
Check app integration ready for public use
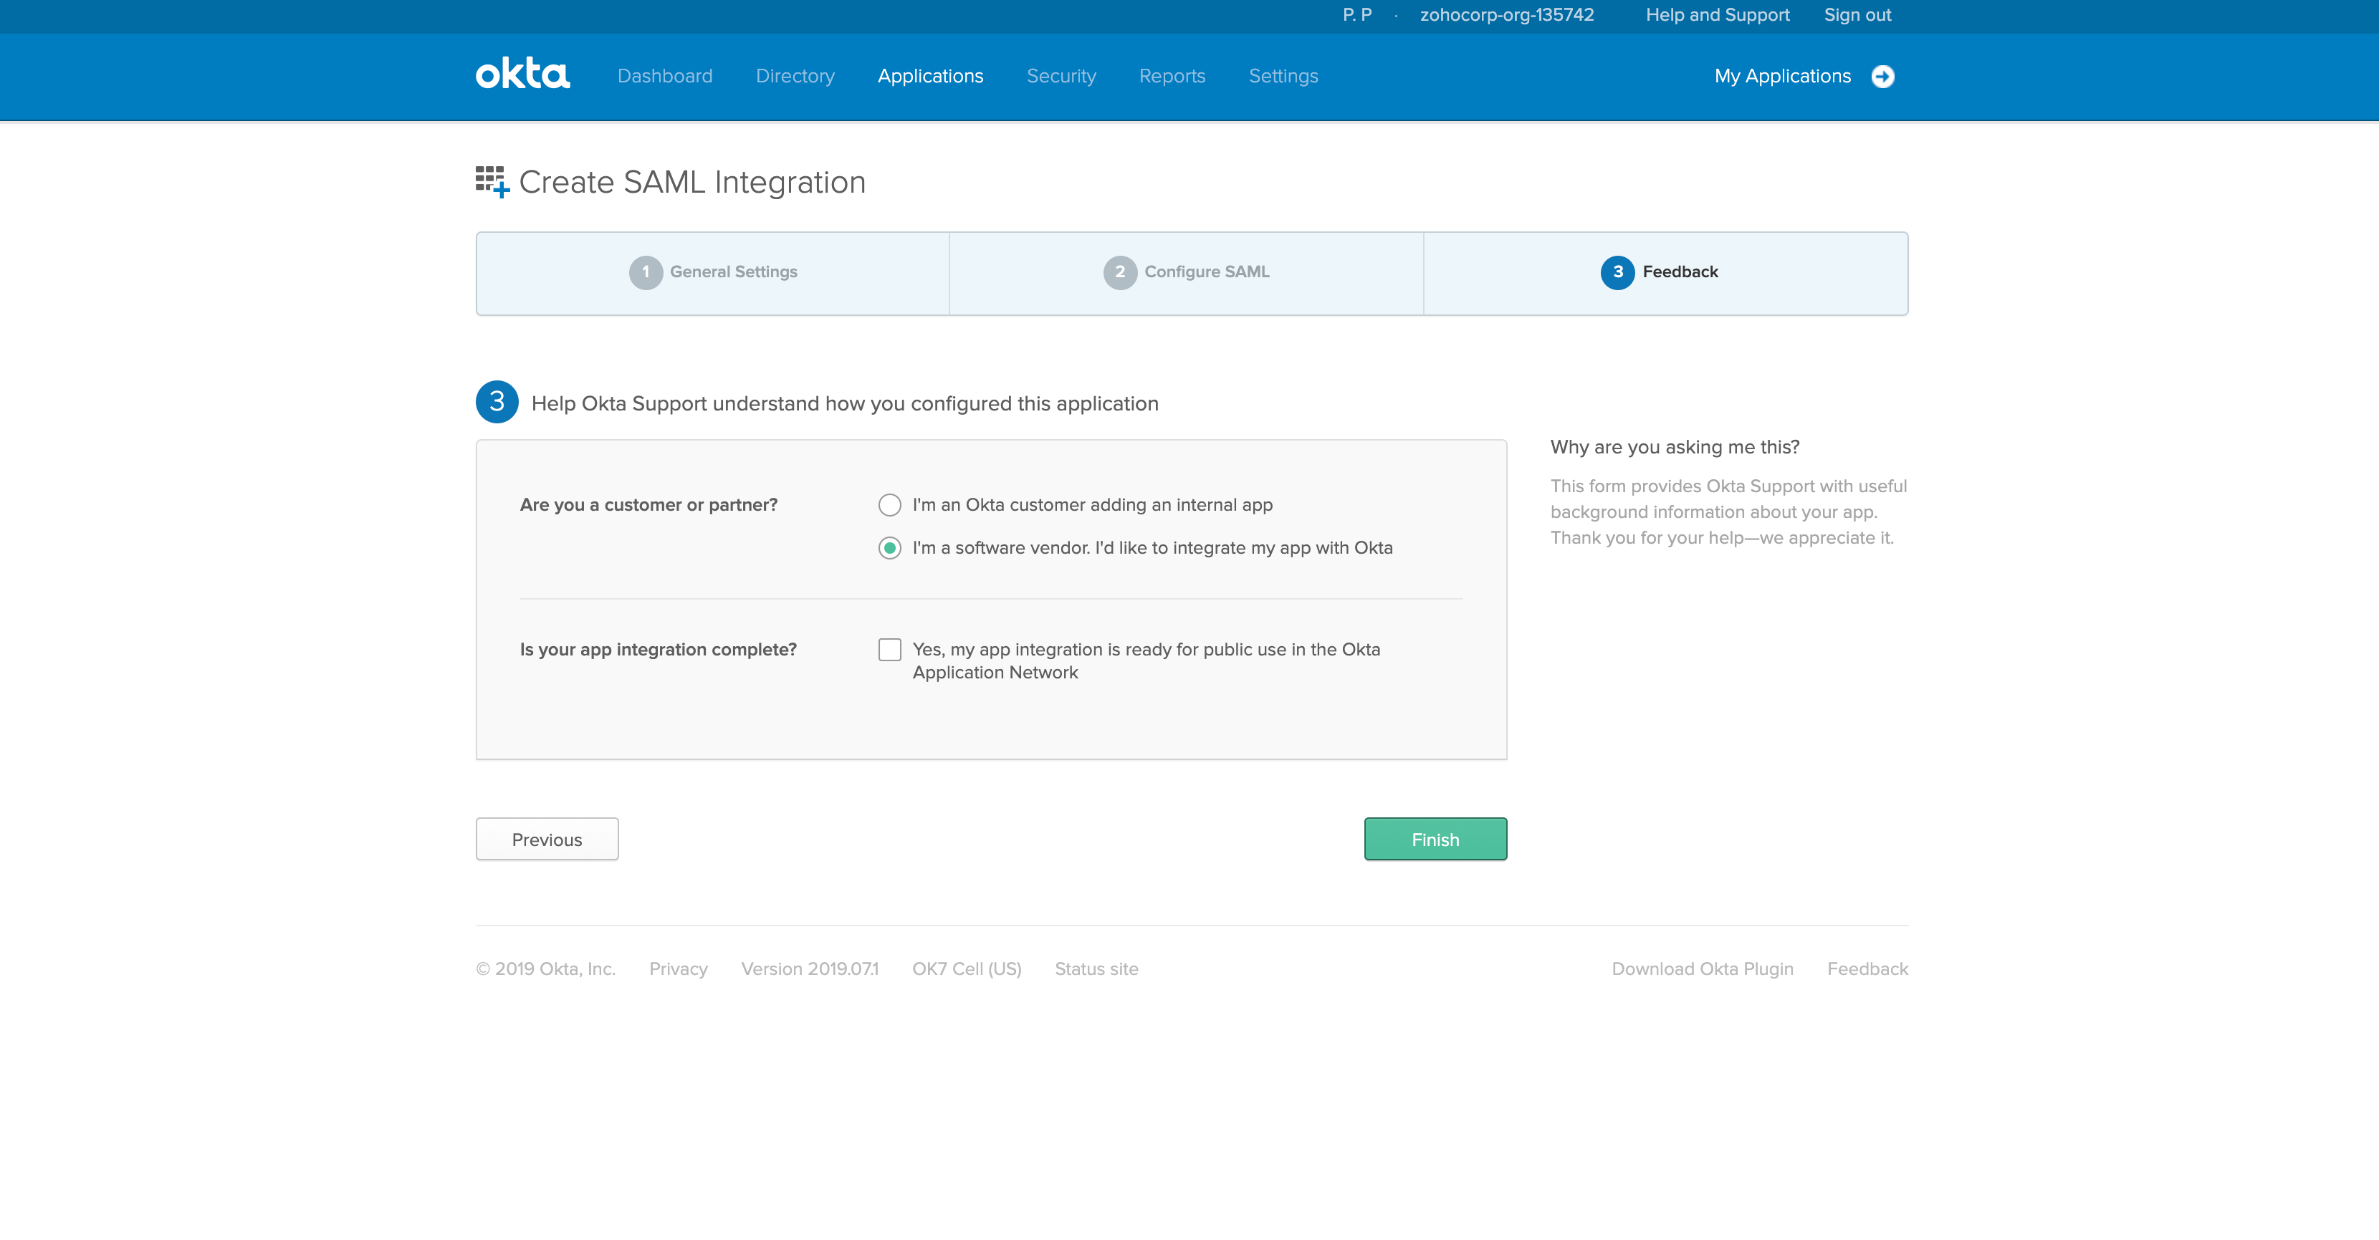(889, 650)
